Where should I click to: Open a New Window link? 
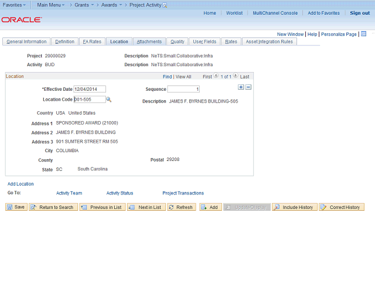(291, 34)
